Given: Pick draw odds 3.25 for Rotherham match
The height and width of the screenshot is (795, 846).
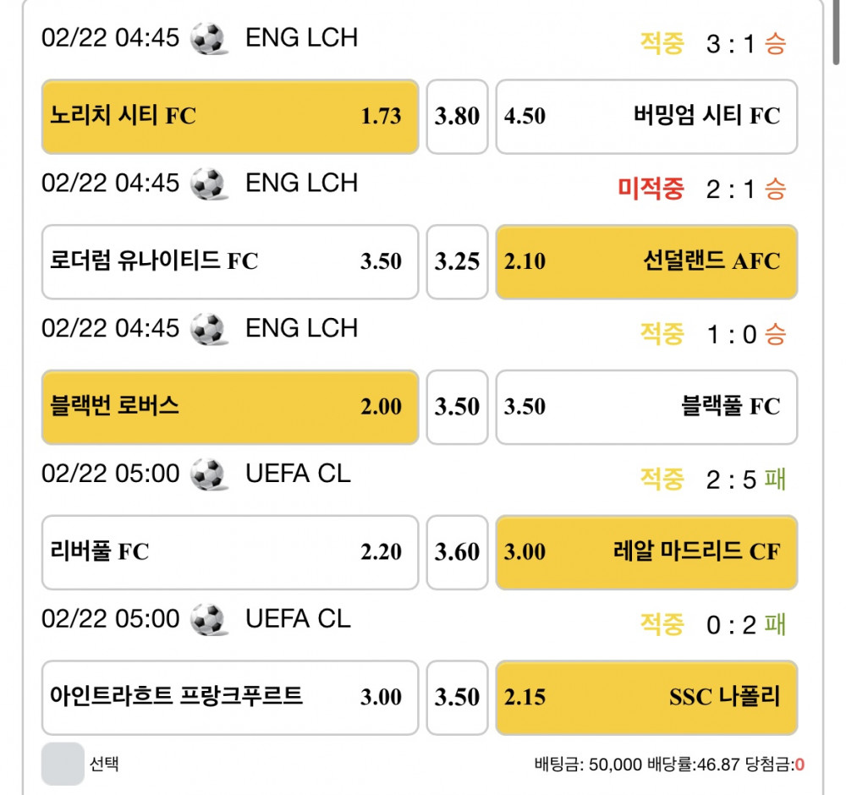Looking at the screenshot, I should click(x=457, y=262).
